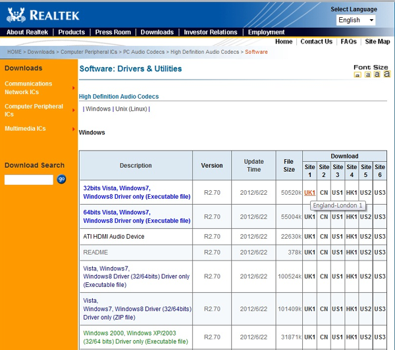Open Multimedia ICs sidebar item
395x350 pixels.
pyautogui.click(x=25, y=129)
